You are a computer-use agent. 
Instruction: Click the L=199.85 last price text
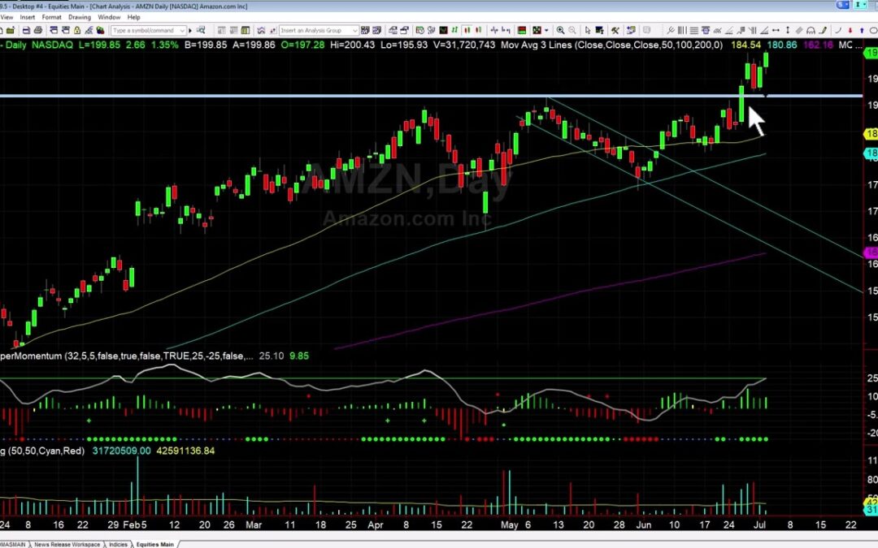(x=99, y=45)
